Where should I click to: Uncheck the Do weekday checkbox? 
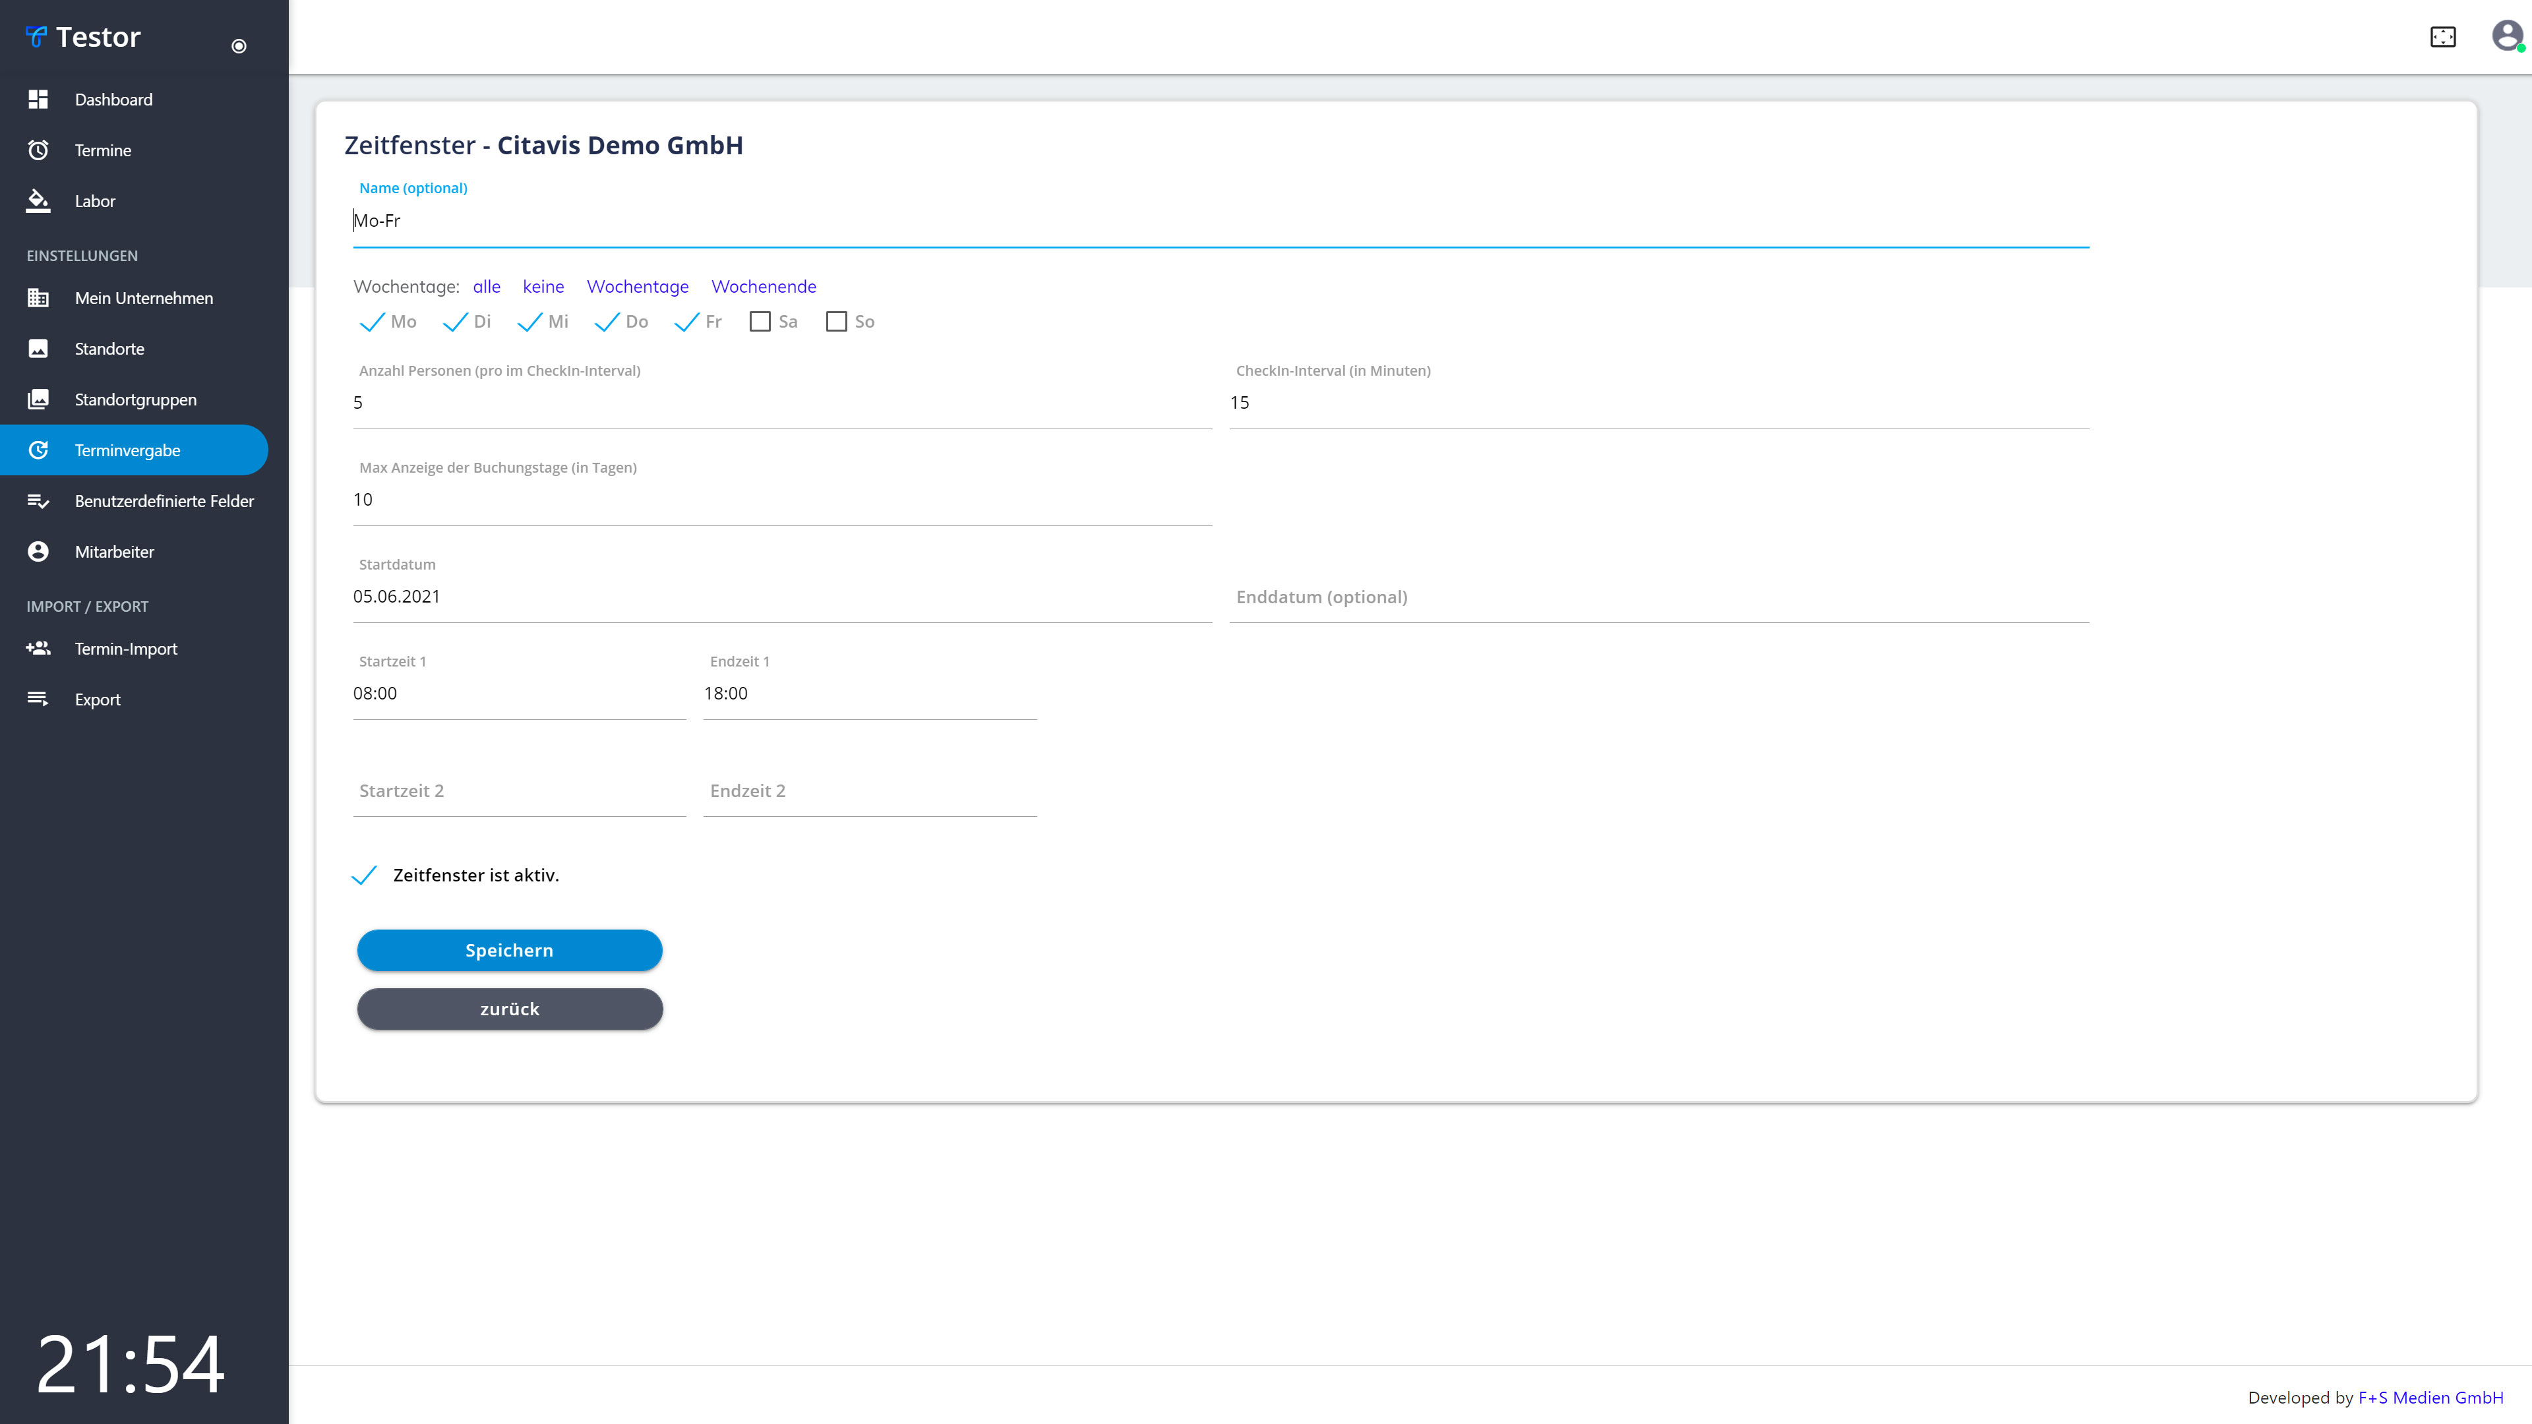pos(607,321)
